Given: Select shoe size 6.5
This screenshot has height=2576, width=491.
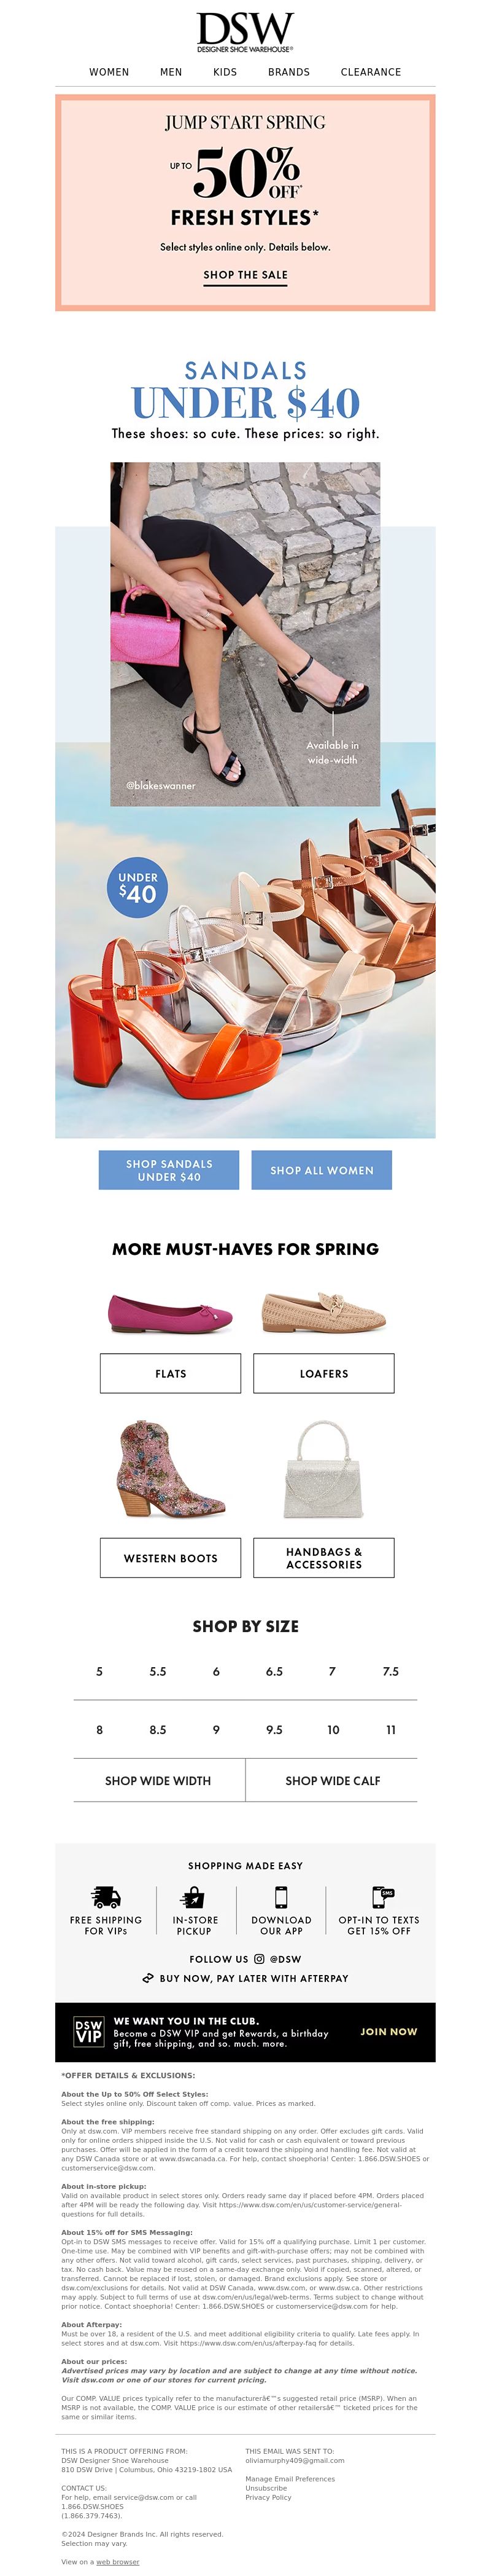Looking at the screenshot, I should pyautogui.click(x=274, y=1671).
